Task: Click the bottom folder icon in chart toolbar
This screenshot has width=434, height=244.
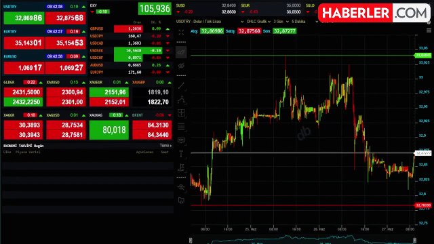Action: click(x=181, y=201)
